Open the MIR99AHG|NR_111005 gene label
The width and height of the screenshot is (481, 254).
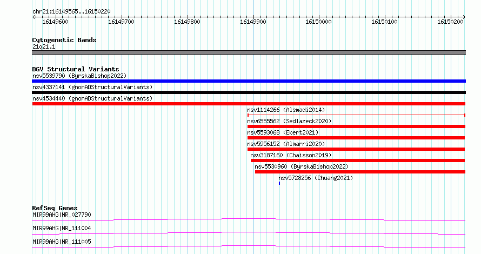(x=62, y=242)
